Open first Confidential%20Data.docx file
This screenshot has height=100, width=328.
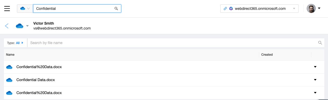[x=39, y=67]
